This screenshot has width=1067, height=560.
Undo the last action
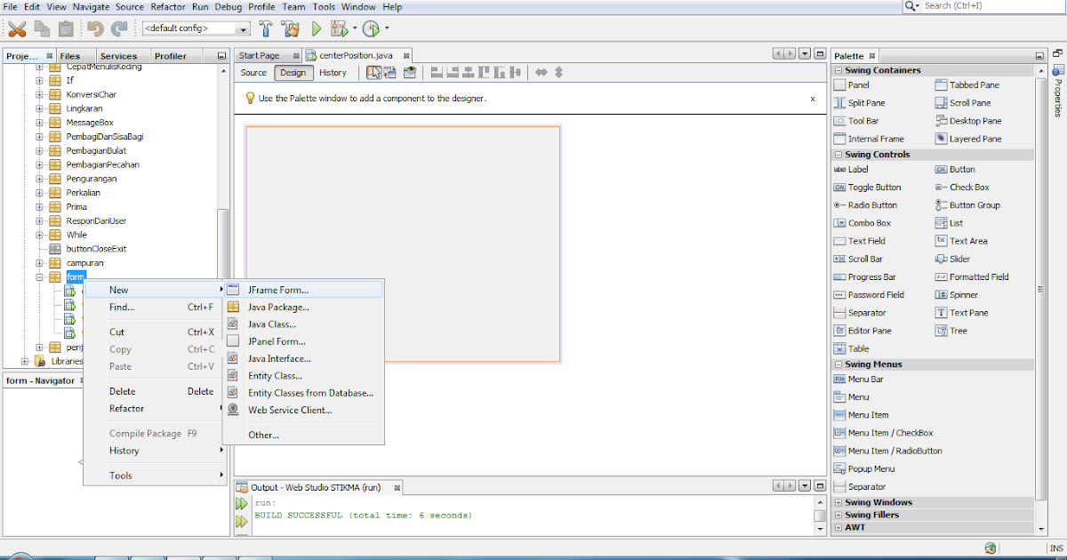96,28
